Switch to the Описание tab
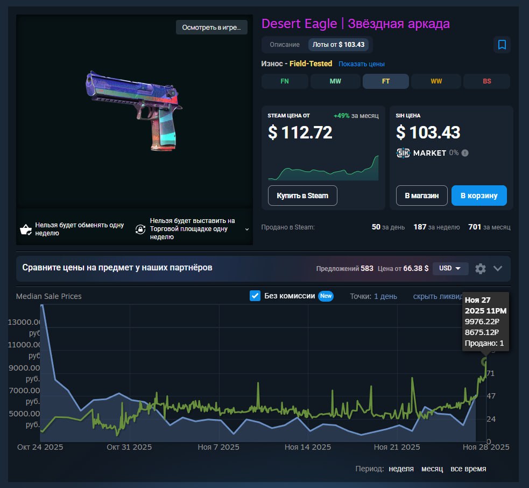The height and width of the screenshot is (488, 529). pyautogui.click(x=284, y=45)
